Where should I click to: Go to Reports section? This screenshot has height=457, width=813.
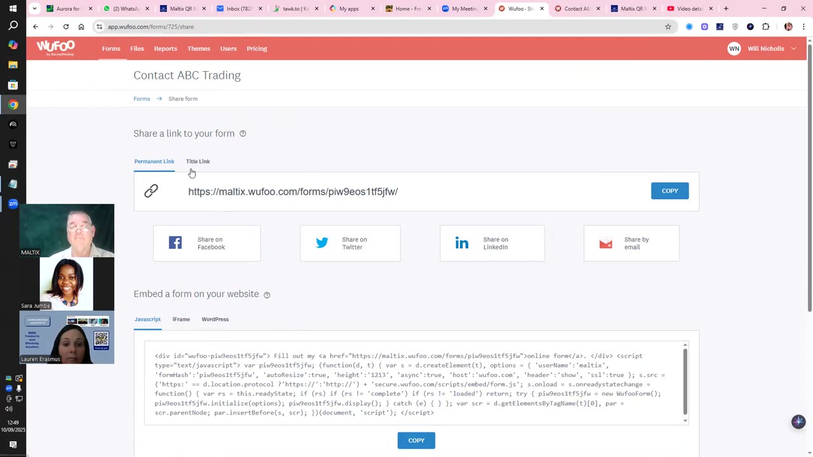click(x=165, y=48)
